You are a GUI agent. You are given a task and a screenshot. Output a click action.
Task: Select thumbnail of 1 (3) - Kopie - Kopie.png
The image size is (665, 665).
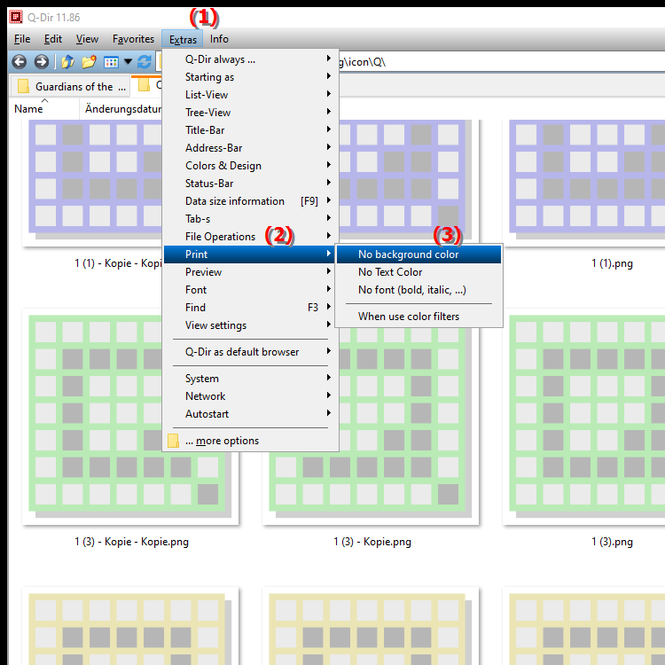click(130, 417)
